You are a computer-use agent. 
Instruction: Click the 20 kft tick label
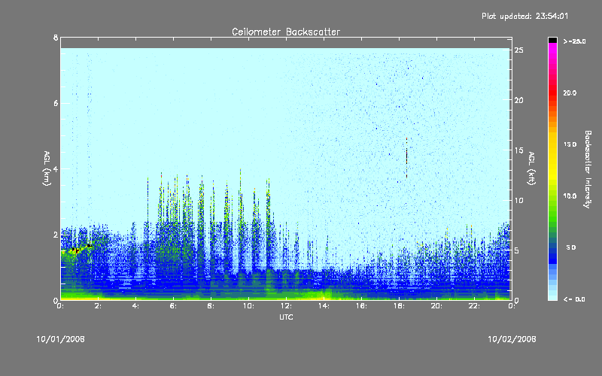(x=518, y=100)
